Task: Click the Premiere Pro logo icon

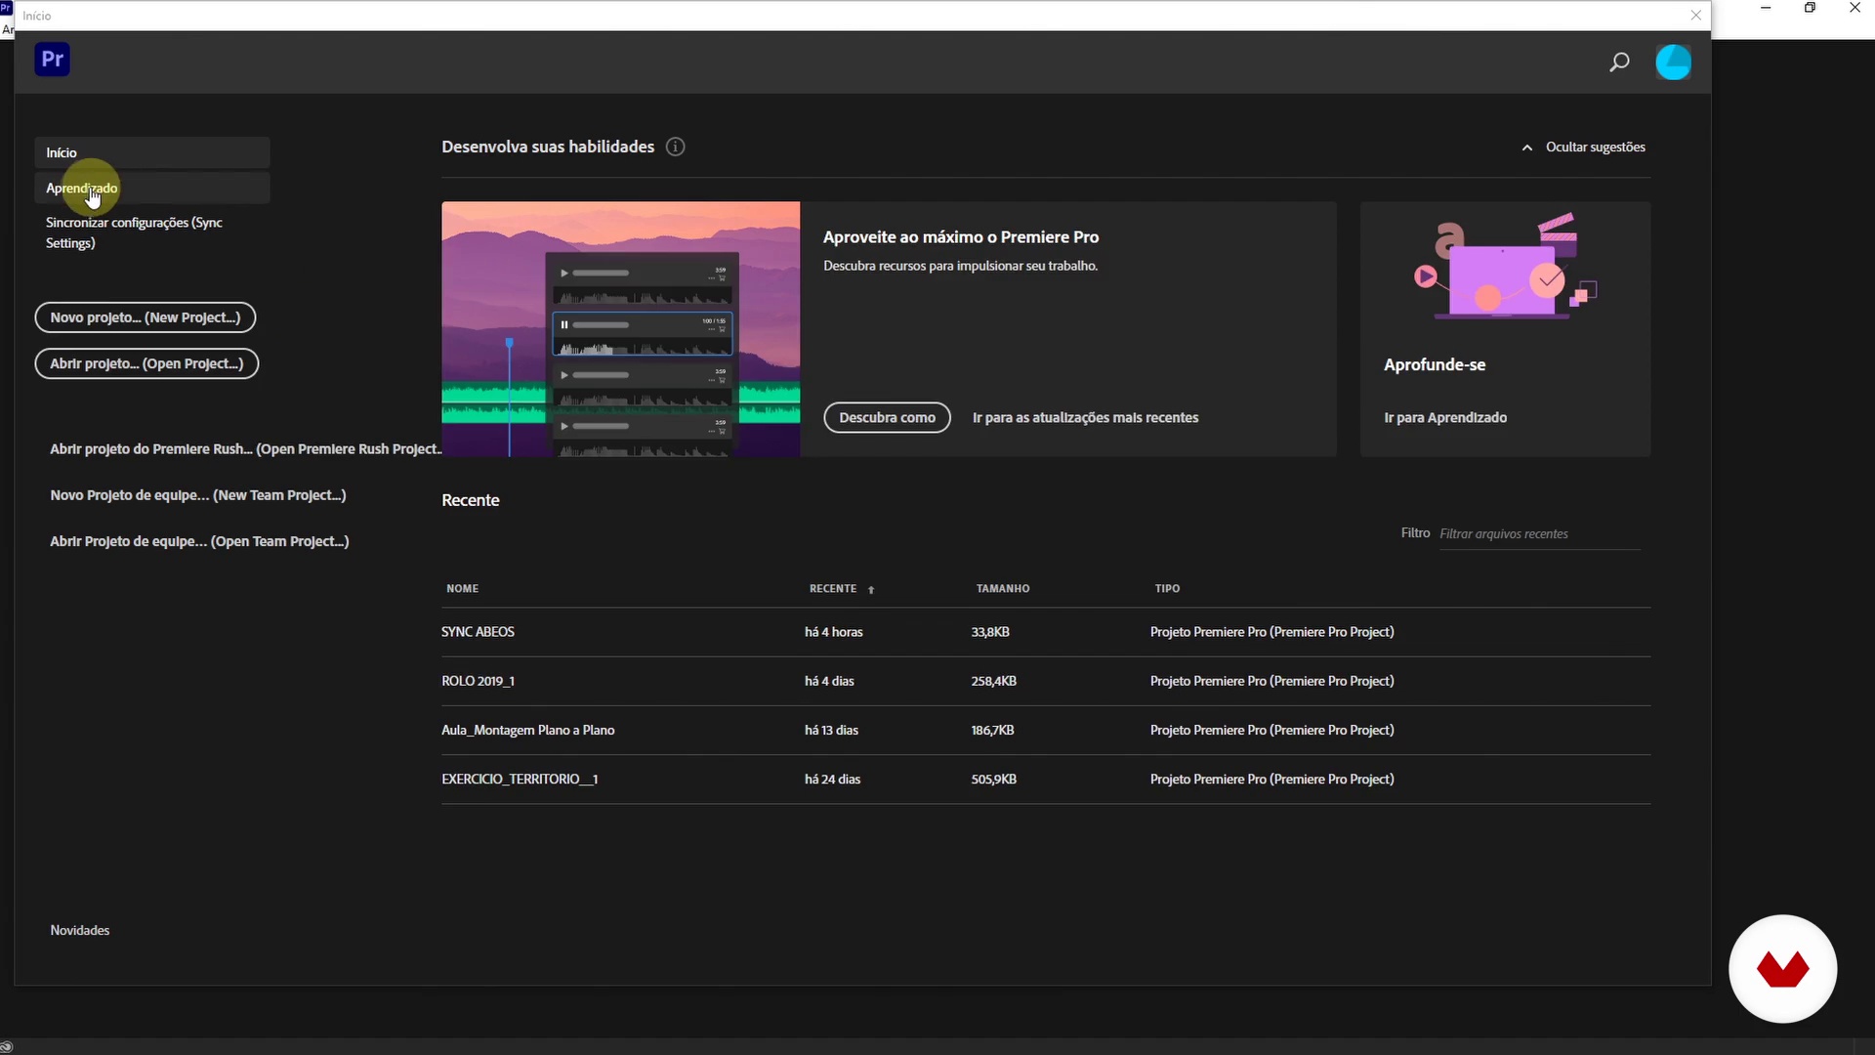Action: coord(53,60)
